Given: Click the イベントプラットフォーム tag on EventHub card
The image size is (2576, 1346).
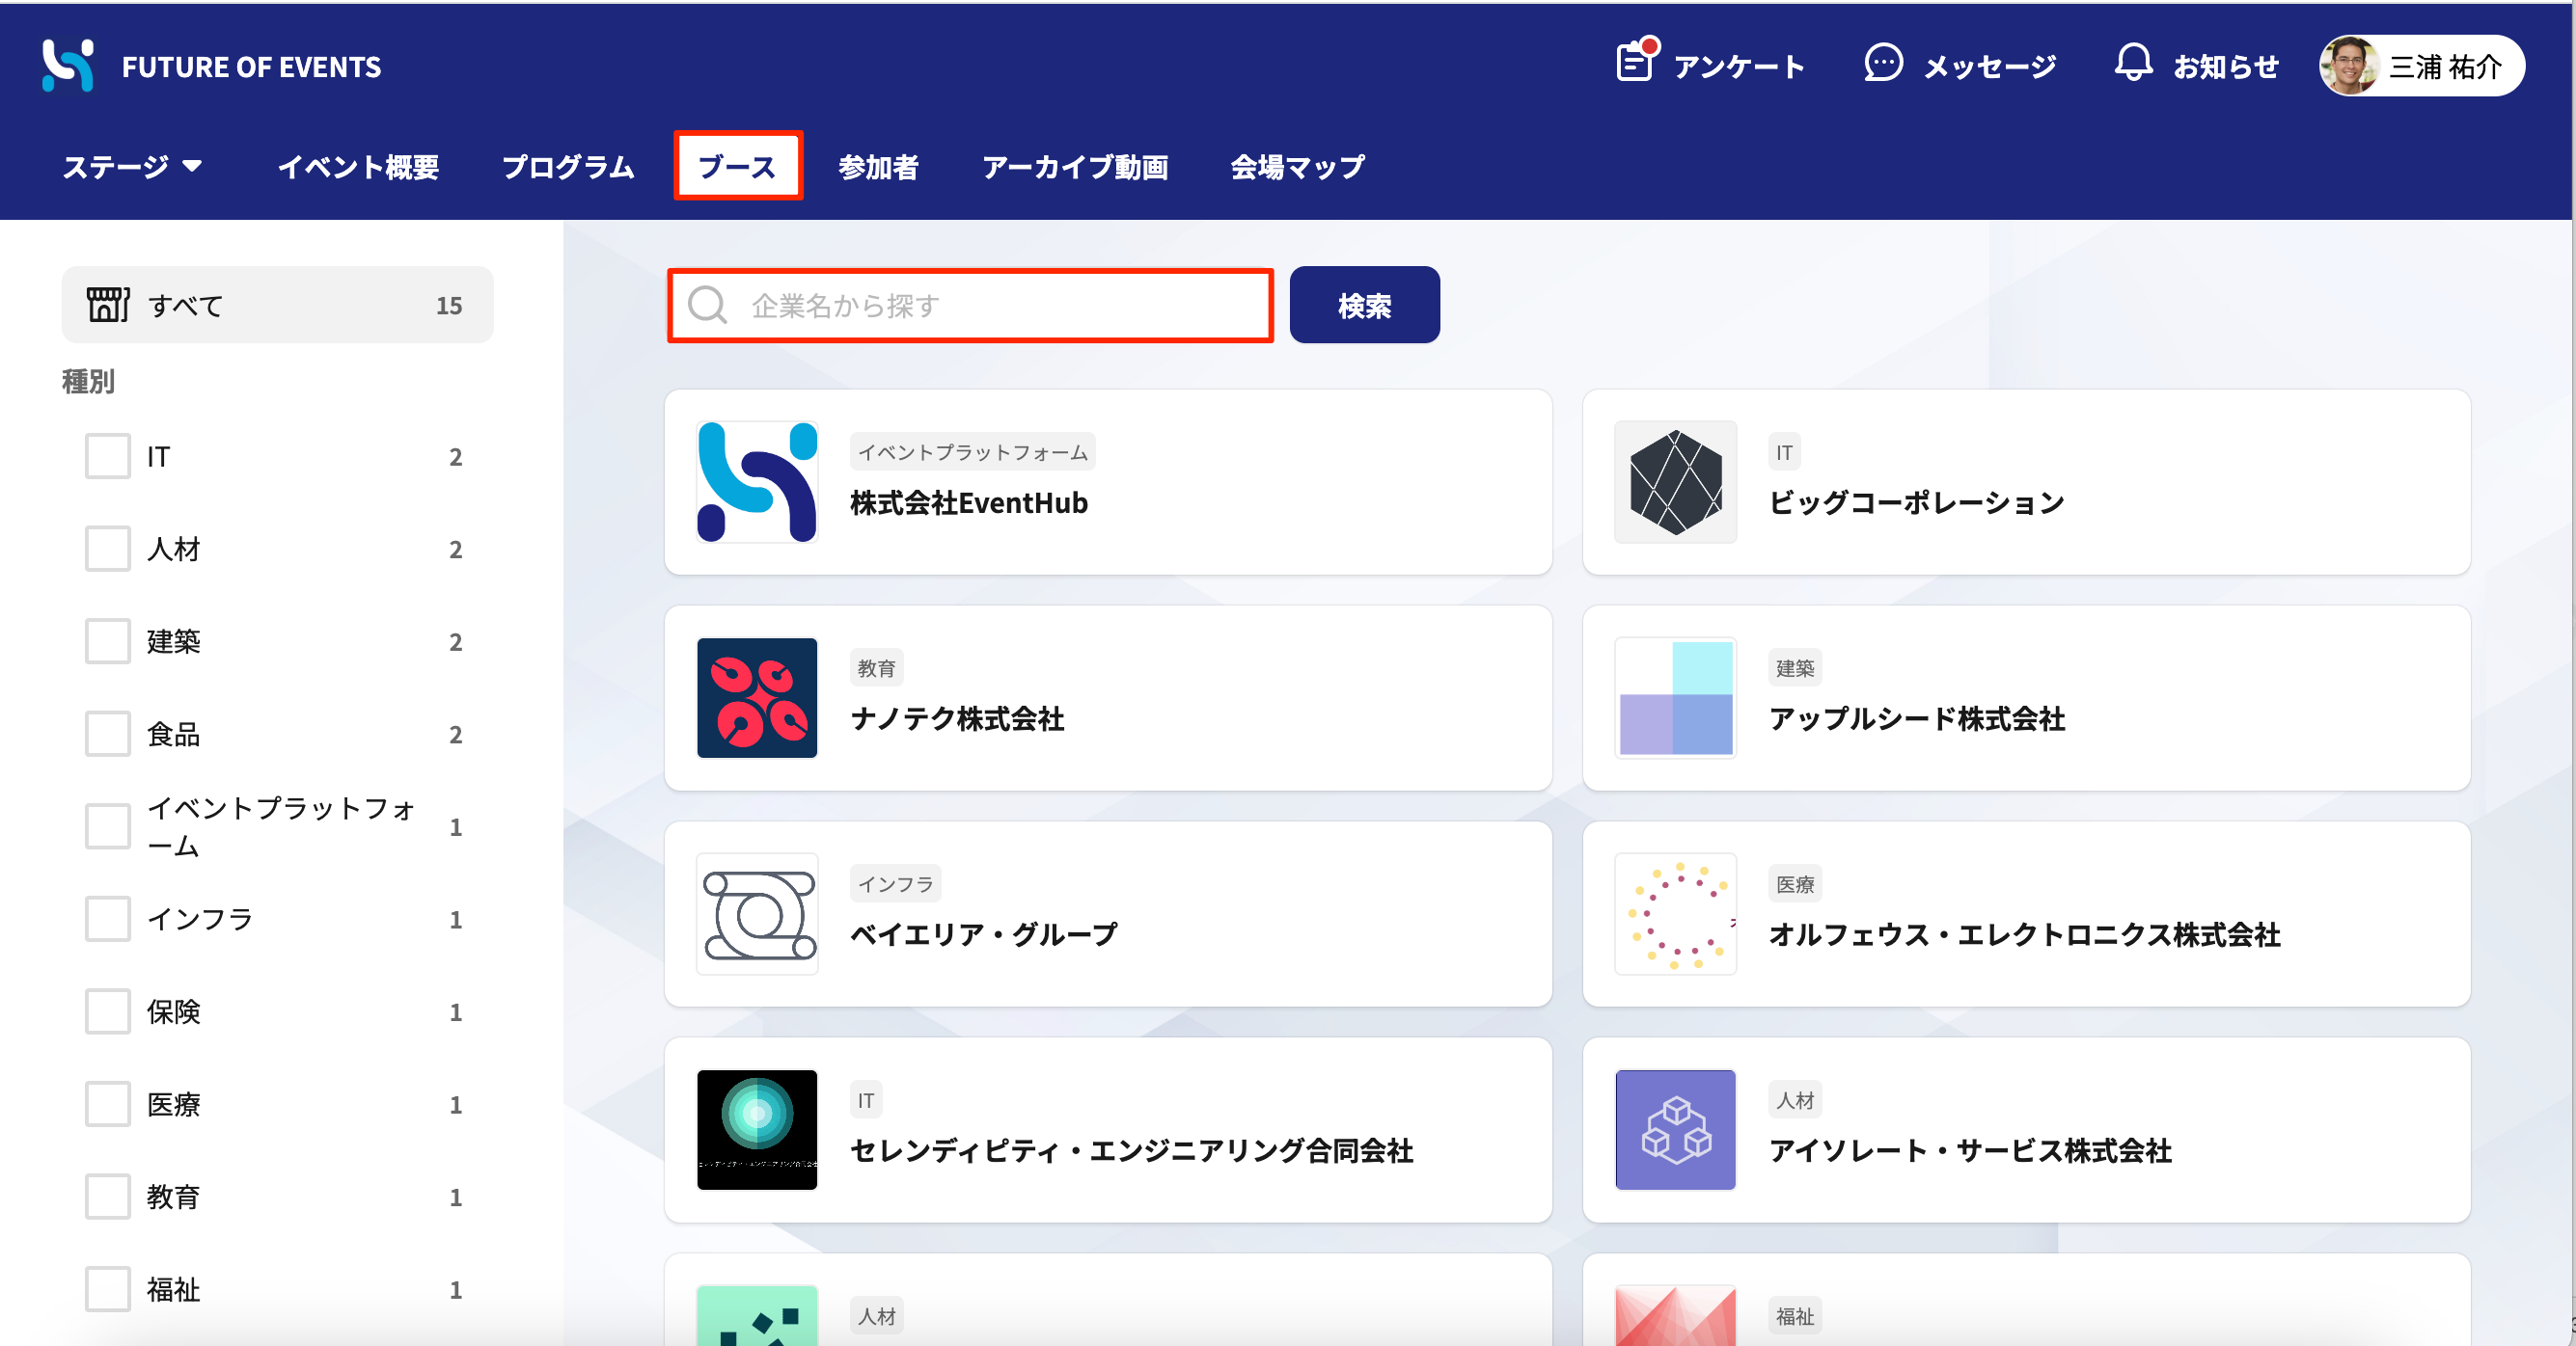Looking at the screenshot, I should (x=972, y=451).
